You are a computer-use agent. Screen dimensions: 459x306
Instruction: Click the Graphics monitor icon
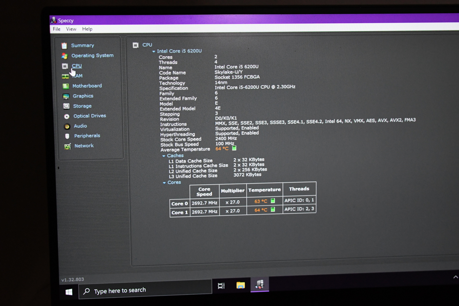point(66,96)
